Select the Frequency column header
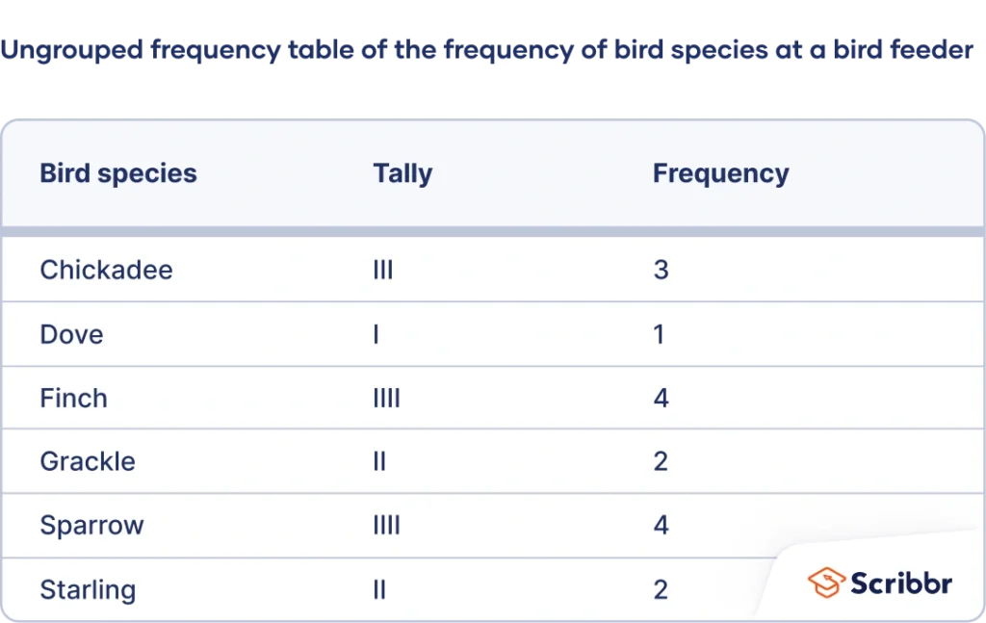 tap(720, 173)
